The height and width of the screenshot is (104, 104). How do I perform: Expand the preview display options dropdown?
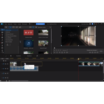tap(101, 51)
